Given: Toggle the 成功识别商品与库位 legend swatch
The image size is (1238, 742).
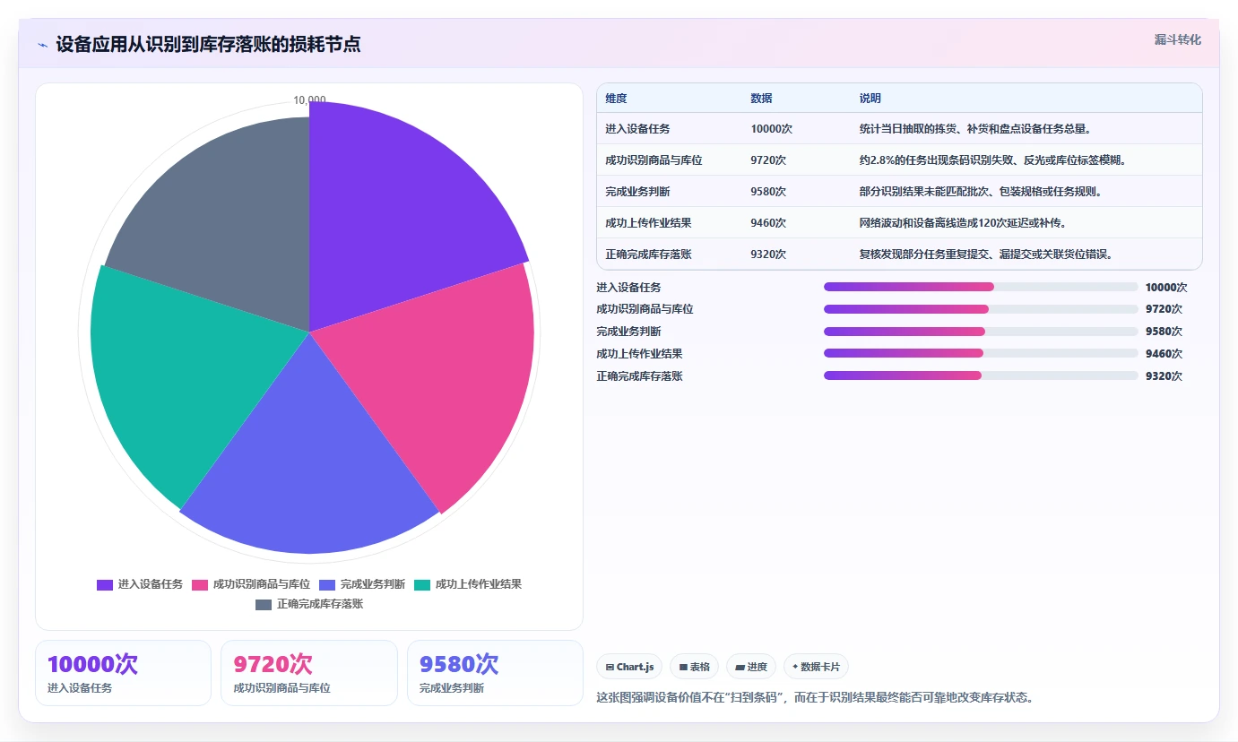Looking at the screenshot, I should (x=200, y=584).
